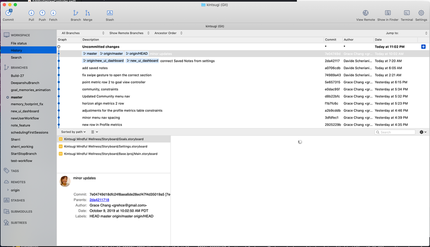430x247 pixels.
Task: Open Sorted by path dropdown
Action: 73,132
